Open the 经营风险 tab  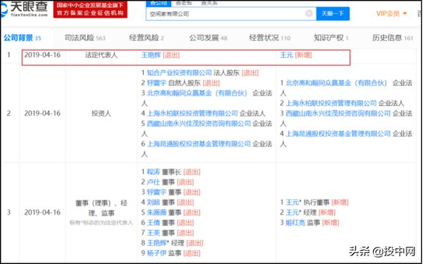(139, 38)
